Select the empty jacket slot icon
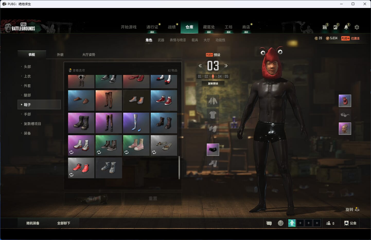 coord(213,101)
